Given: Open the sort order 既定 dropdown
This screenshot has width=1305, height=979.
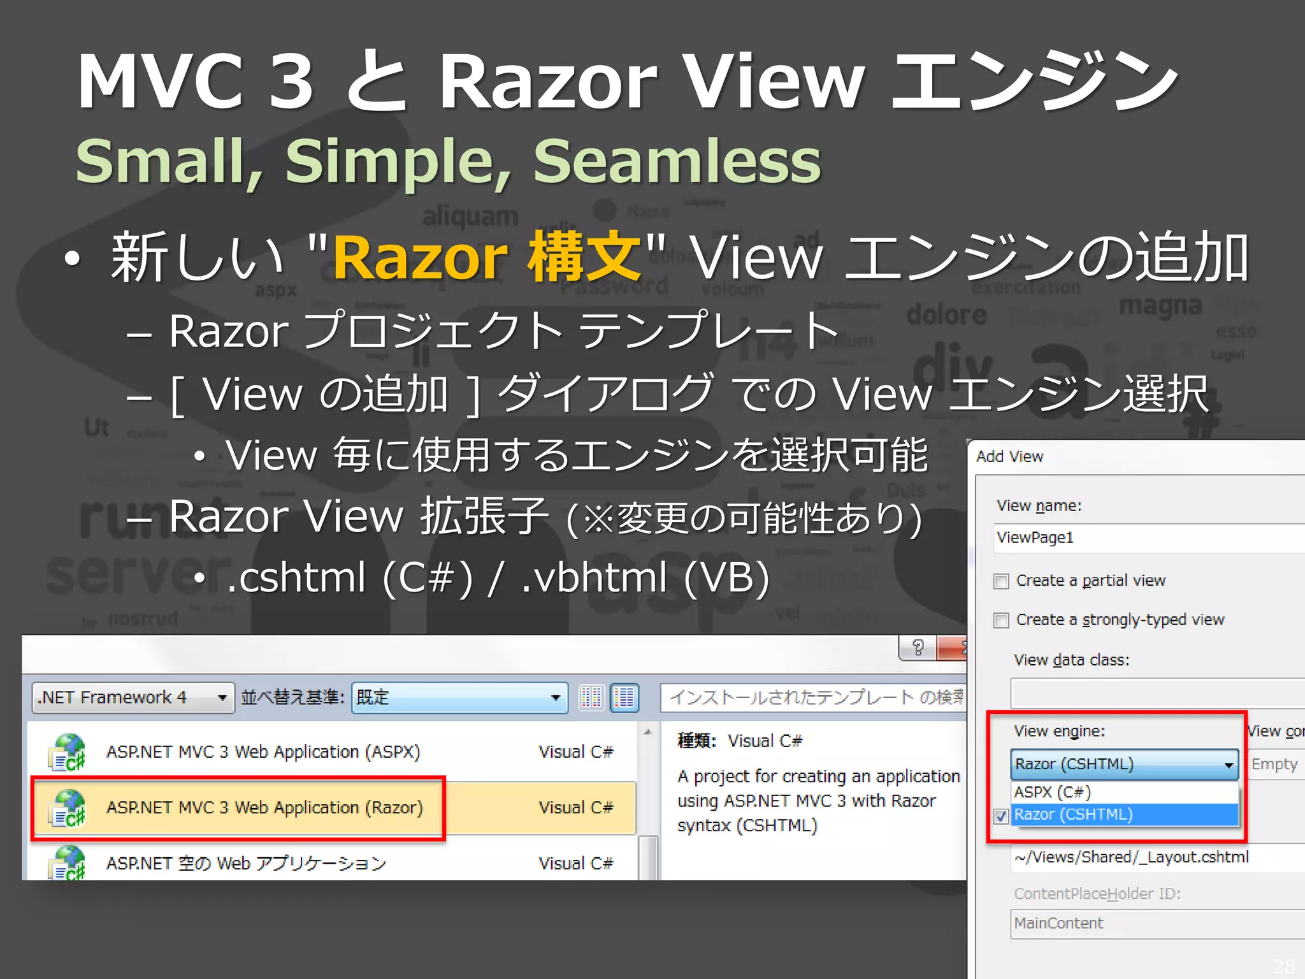Looking at the screenshot, I should pos(459,697).
